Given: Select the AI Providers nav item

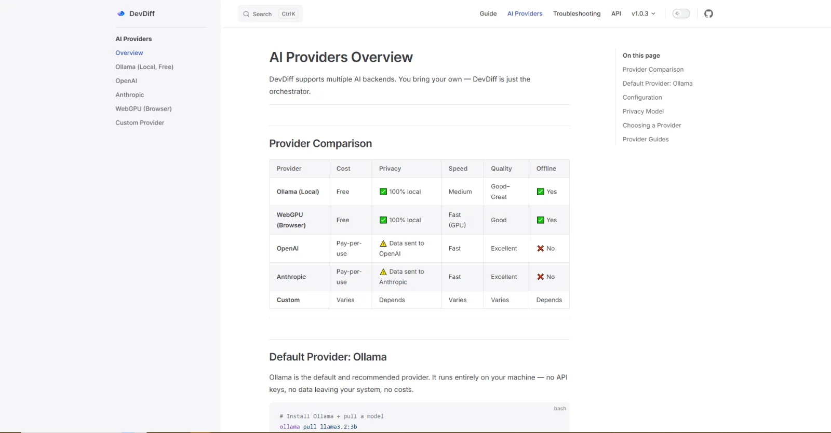Looking at the screenshot, I should tap(525, 13).
